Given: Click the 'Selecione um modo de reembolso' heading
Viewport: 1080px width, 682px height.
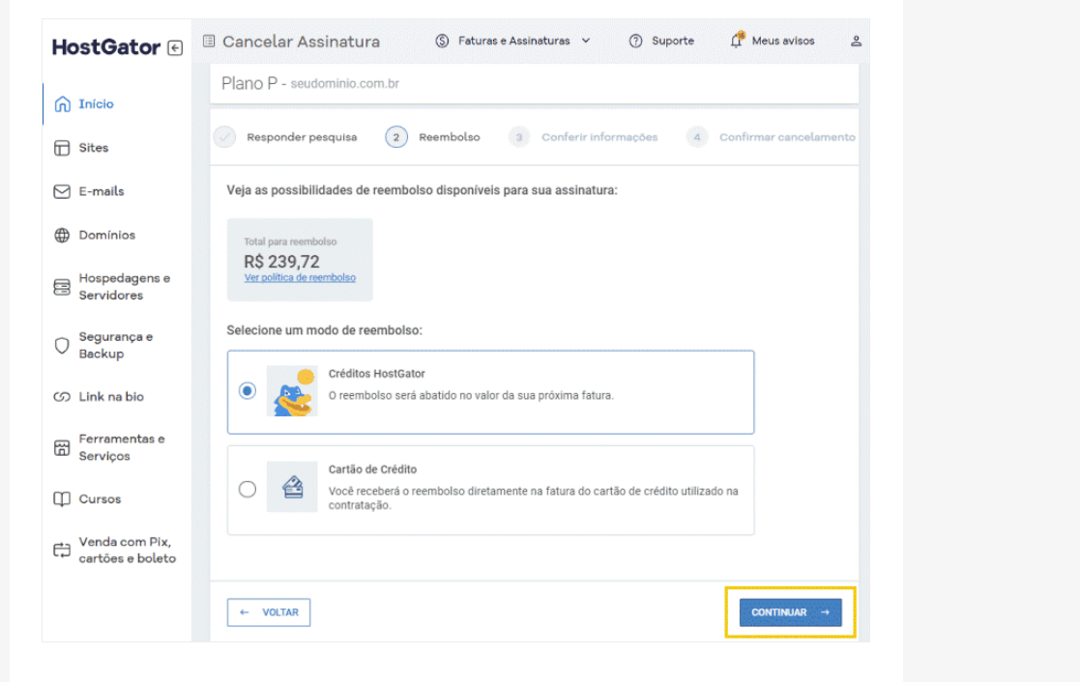Looking at the screenshot, I should (x=325, y=331).
